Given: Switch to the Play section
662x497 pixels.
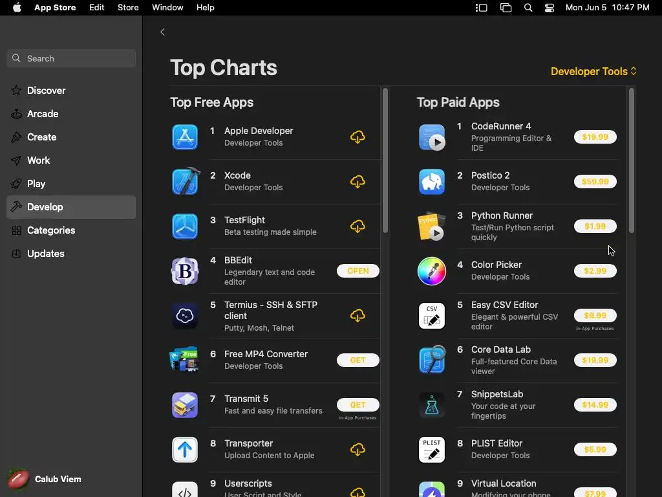Looking at the screenshot, I should pos(71,183).
